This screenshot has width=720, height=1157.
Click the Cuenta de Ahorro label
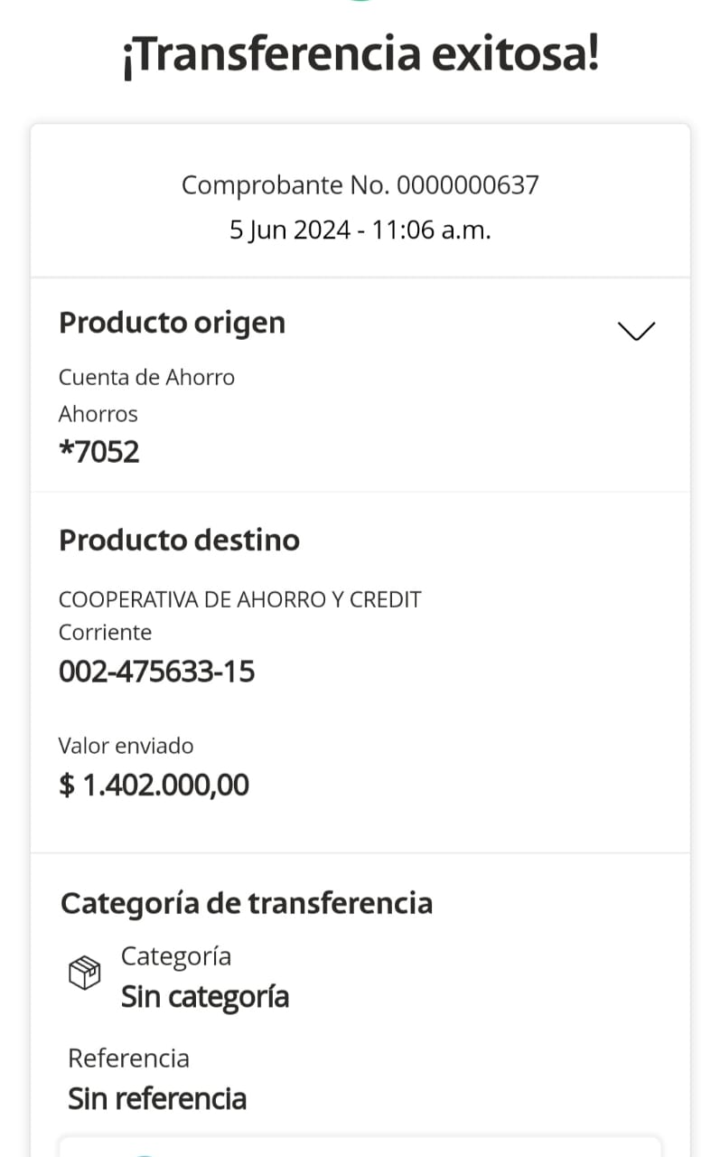coord(146,377)
